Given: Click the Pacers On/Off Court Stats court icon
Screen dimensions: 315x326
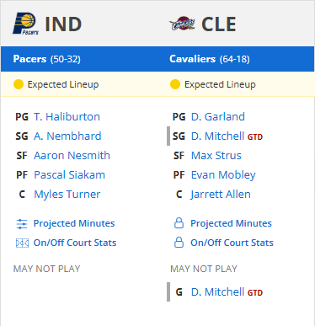Looking at the screenshot, I should pyautogui.click(x=22, y=243).
